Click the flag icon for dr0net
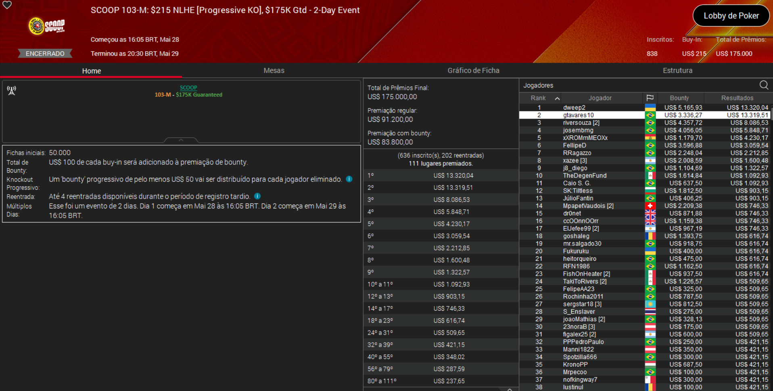 (650, 214)
